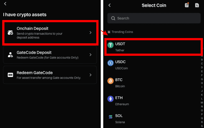The width and height of the screenshot is (204, 128).
Task: Tap the Onchain Deposit wallet icon
Action: 10,33
